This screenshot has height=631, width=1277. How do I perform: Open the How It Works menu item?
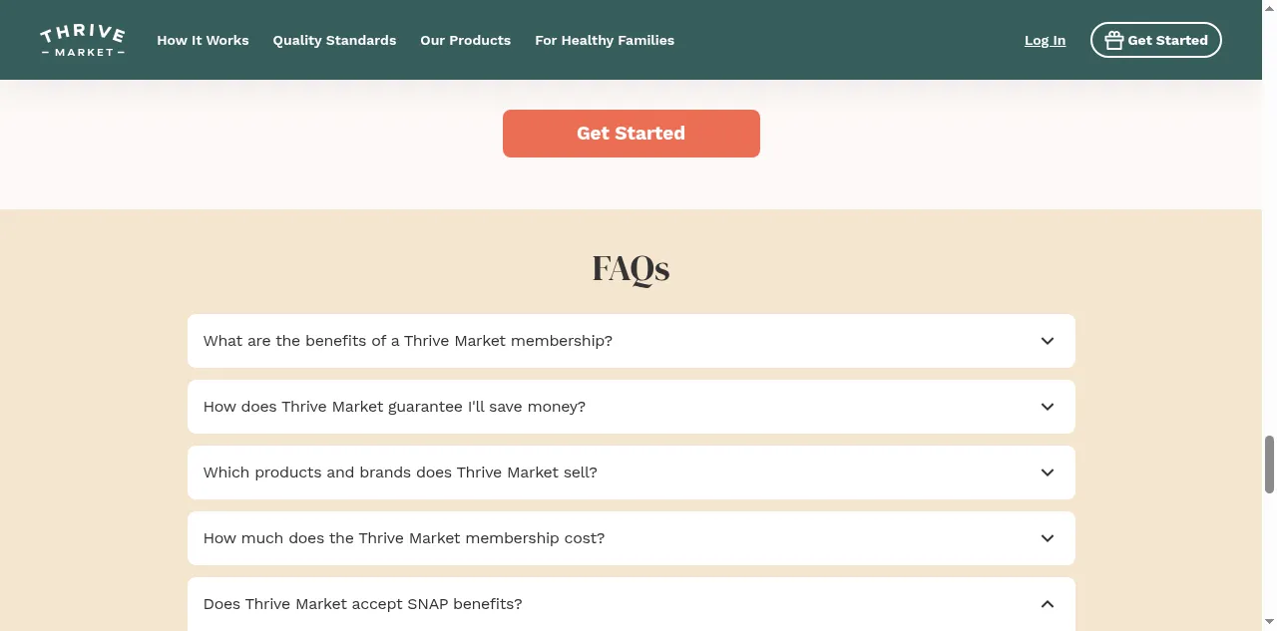pos(203,40)
